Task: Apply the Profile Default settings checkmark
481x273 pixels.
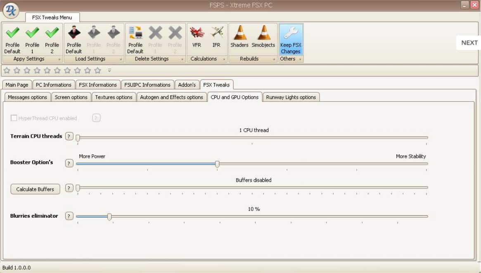Action: click(12, 39)
